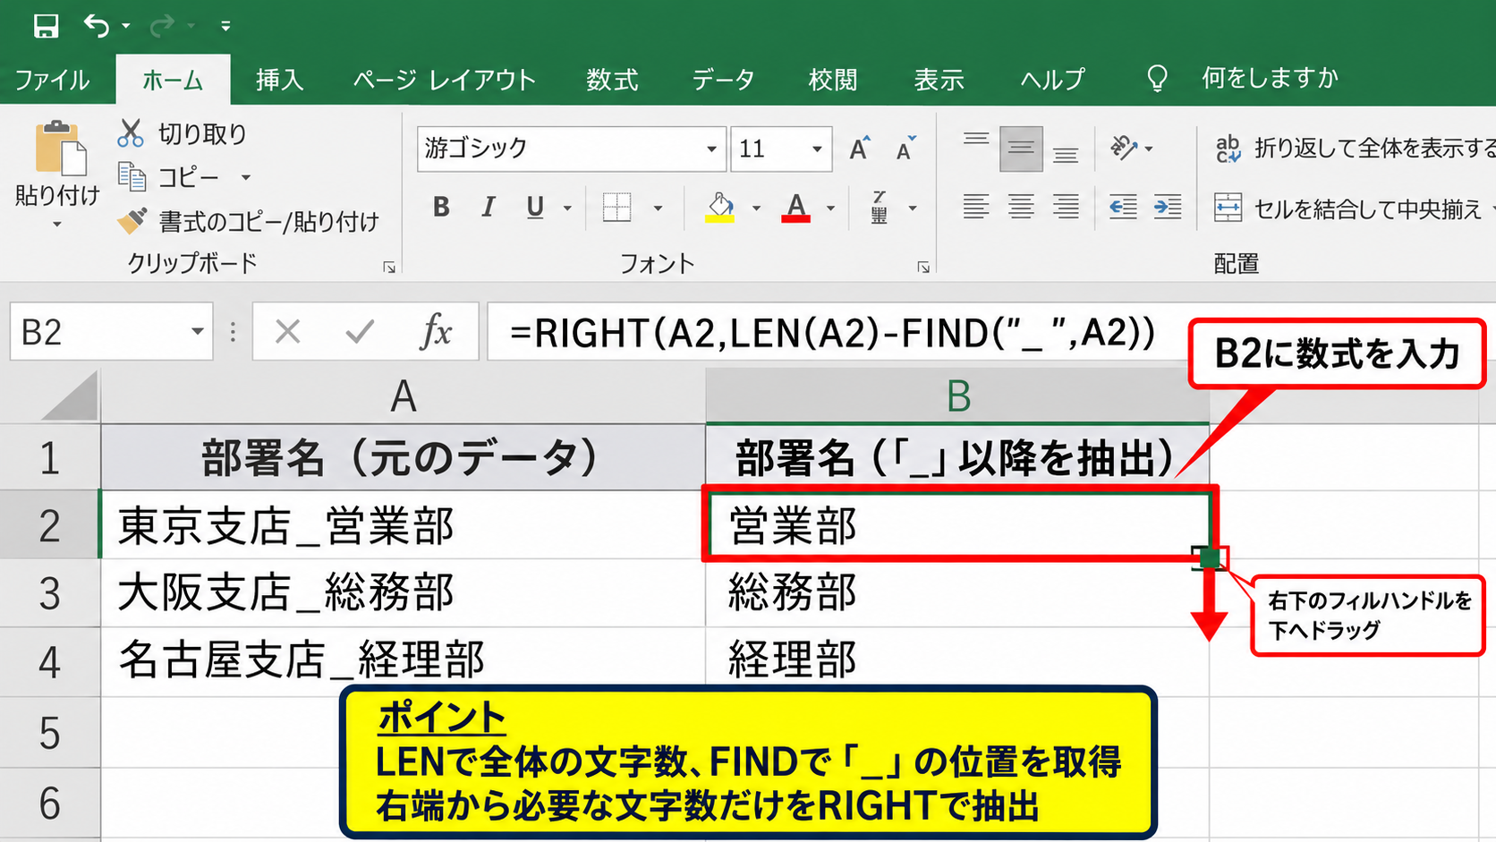The image size is (1496, 842).
Task: Toggle middle vertical alignment
Action: click(x=1021, y=149)
